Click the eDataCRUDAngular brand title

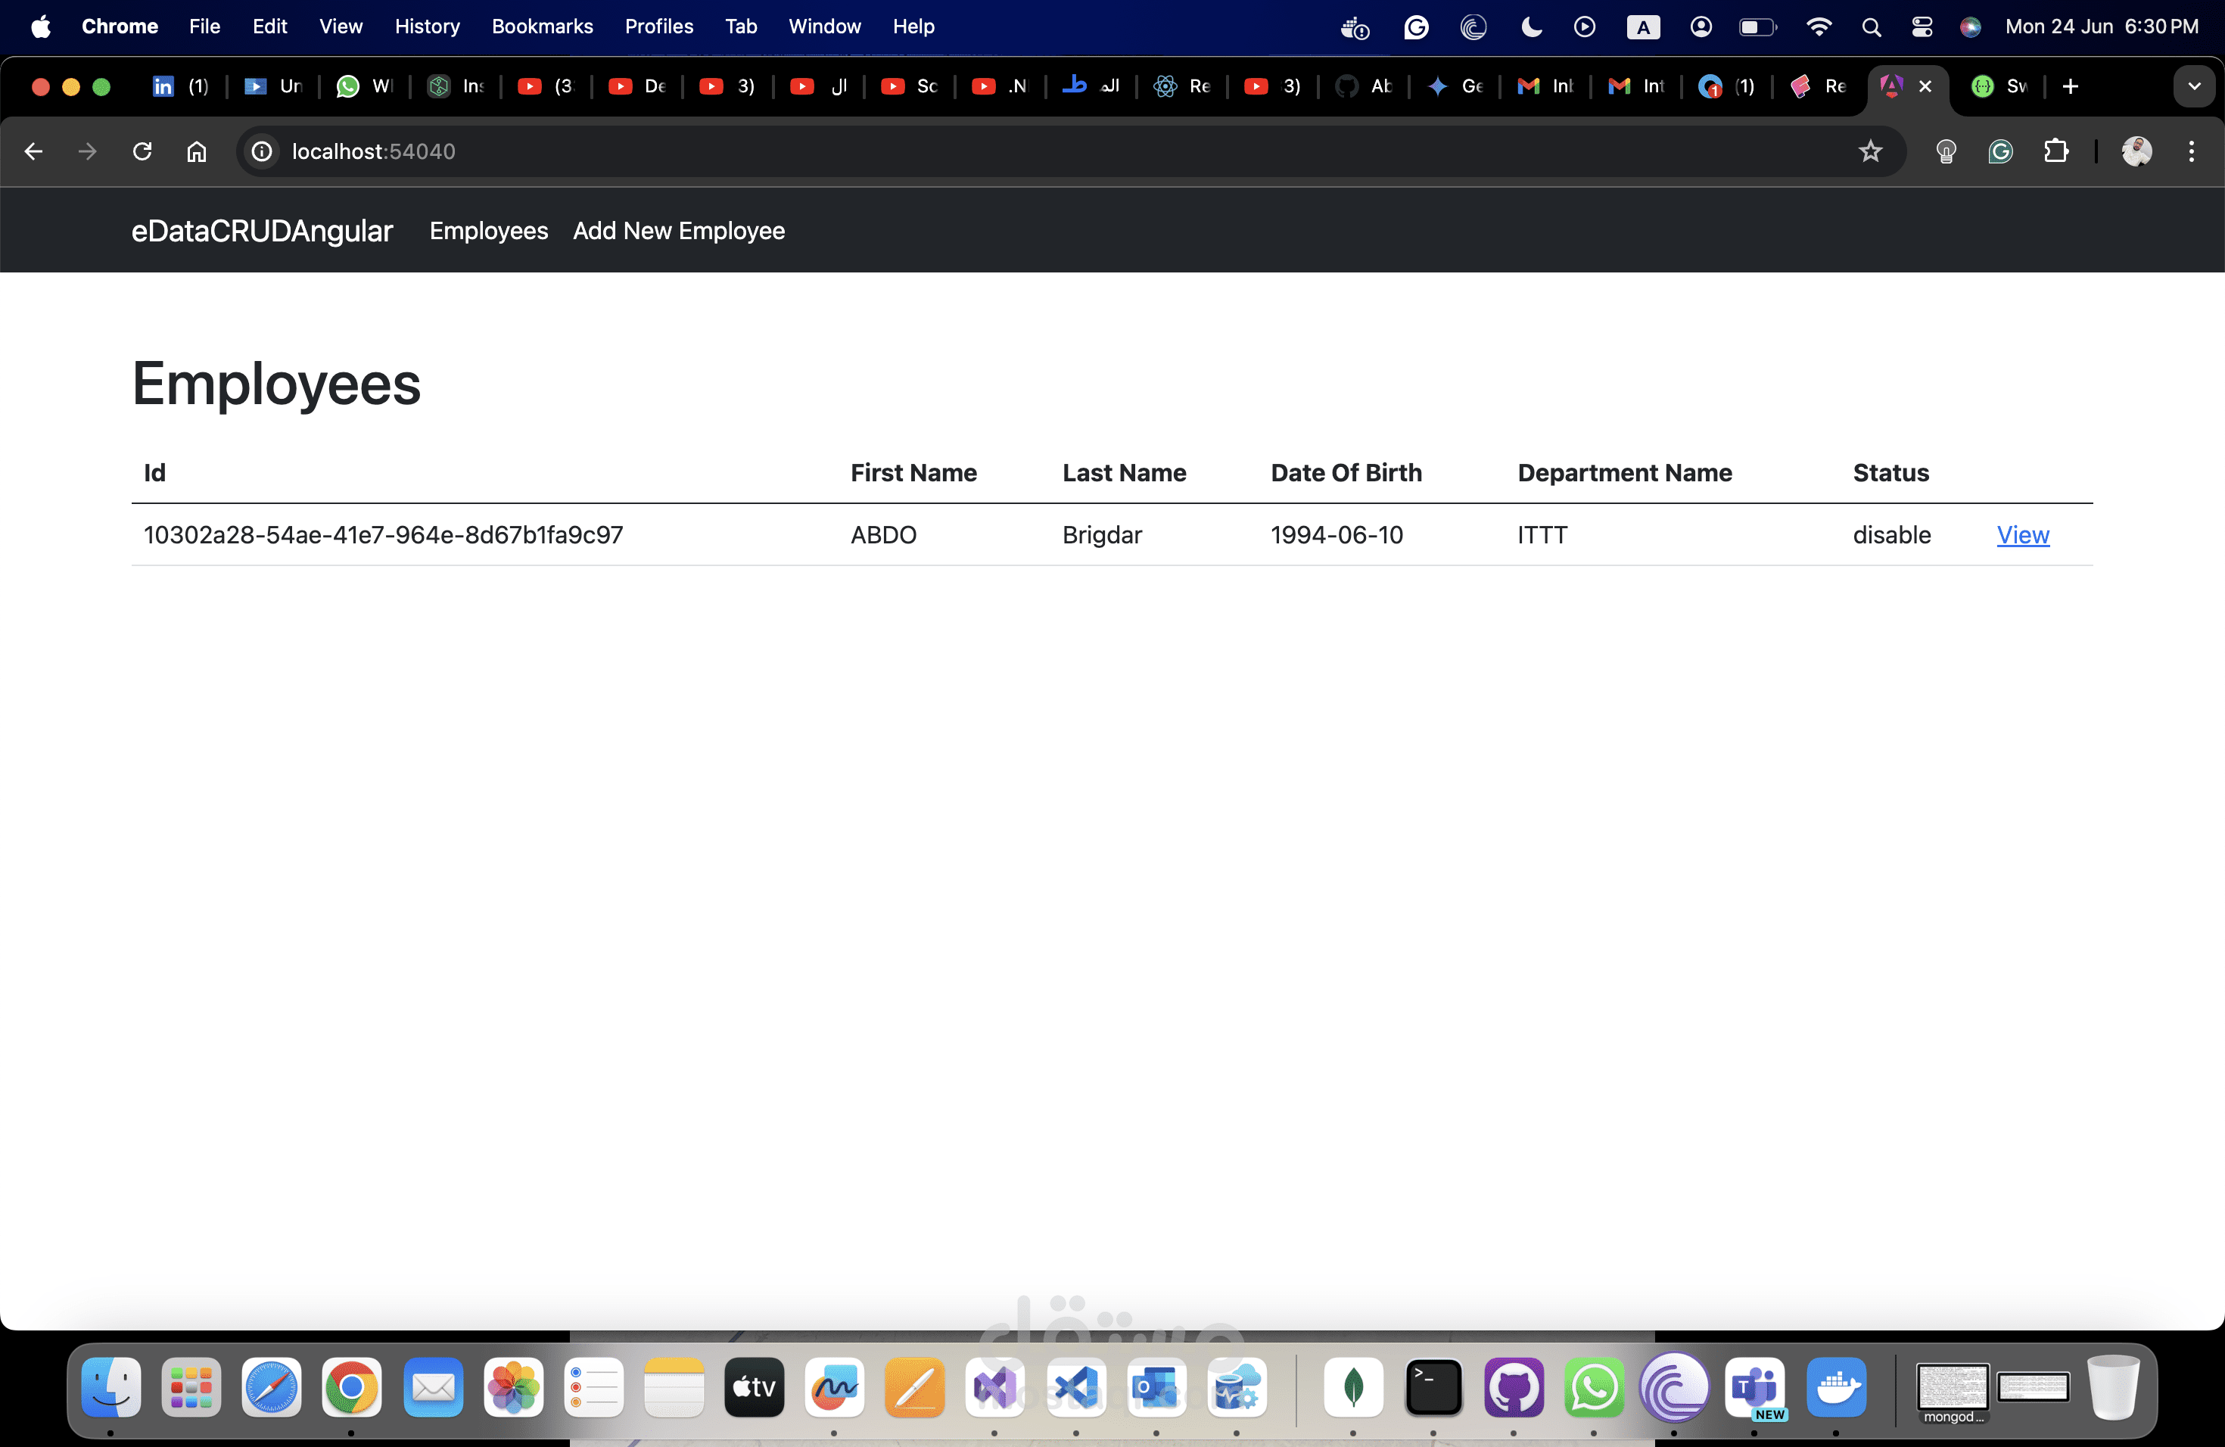point(262,231)
